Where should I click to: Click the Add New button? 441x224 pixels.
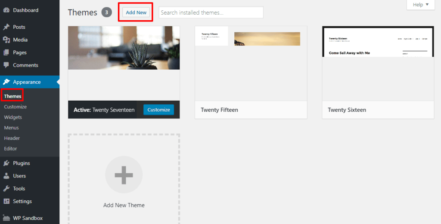[x=136, y=12]
